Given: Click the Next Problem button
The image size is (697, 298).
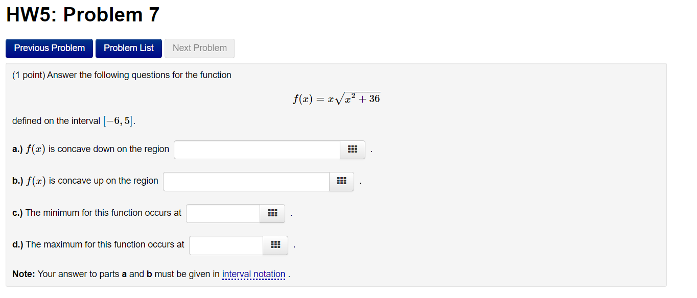Looking at the screenshot, I should point(199,48).
